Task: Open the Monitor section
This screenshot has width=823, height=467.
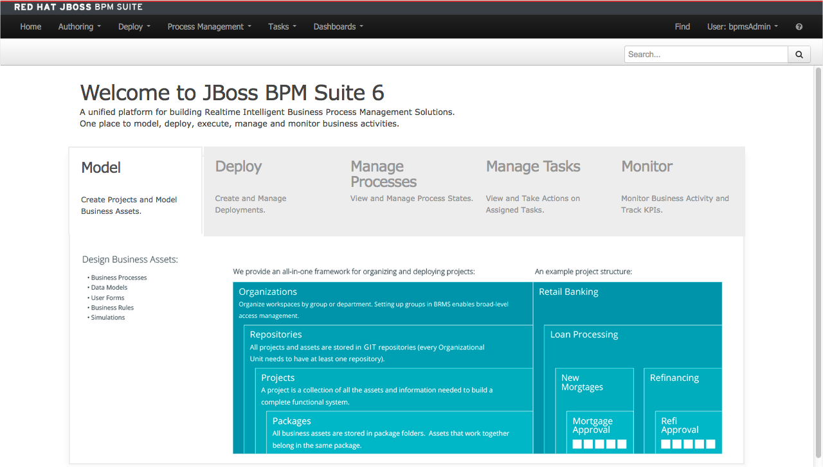Action: (x=646, y=166)
